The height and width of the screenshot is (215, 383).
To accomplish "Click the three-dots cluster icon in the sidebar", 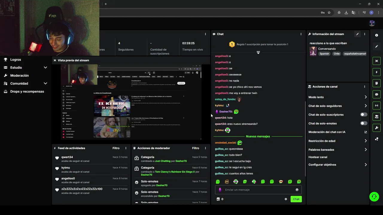I will pos(376,139).
